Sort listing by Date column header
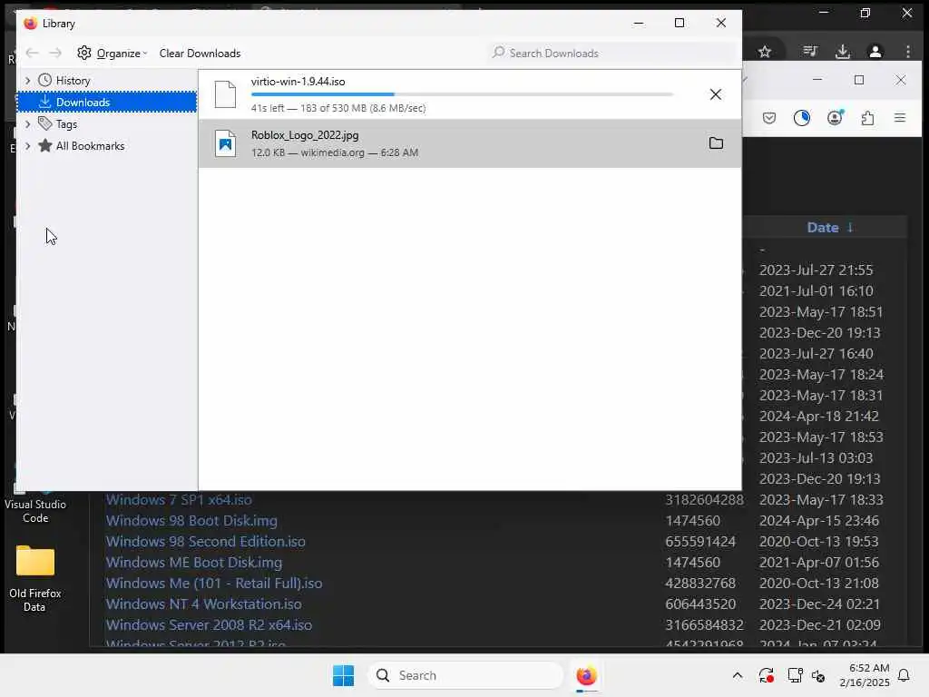 click(829, 228)
